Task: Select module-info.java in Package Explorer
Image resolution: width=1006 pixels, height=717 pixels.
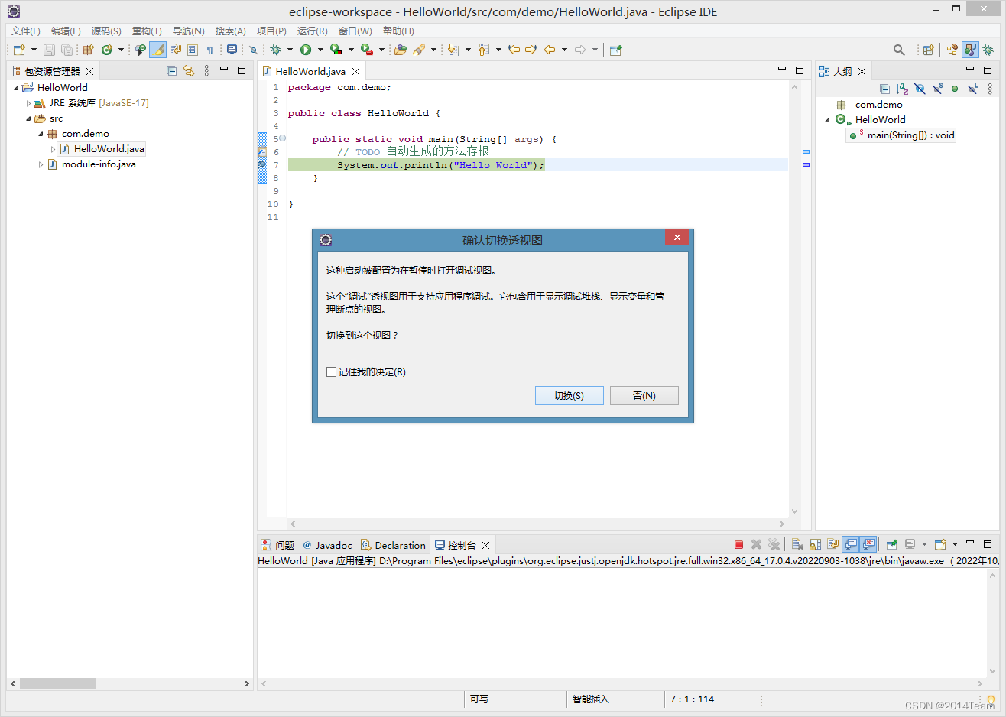Action: [x=99, y=164]
